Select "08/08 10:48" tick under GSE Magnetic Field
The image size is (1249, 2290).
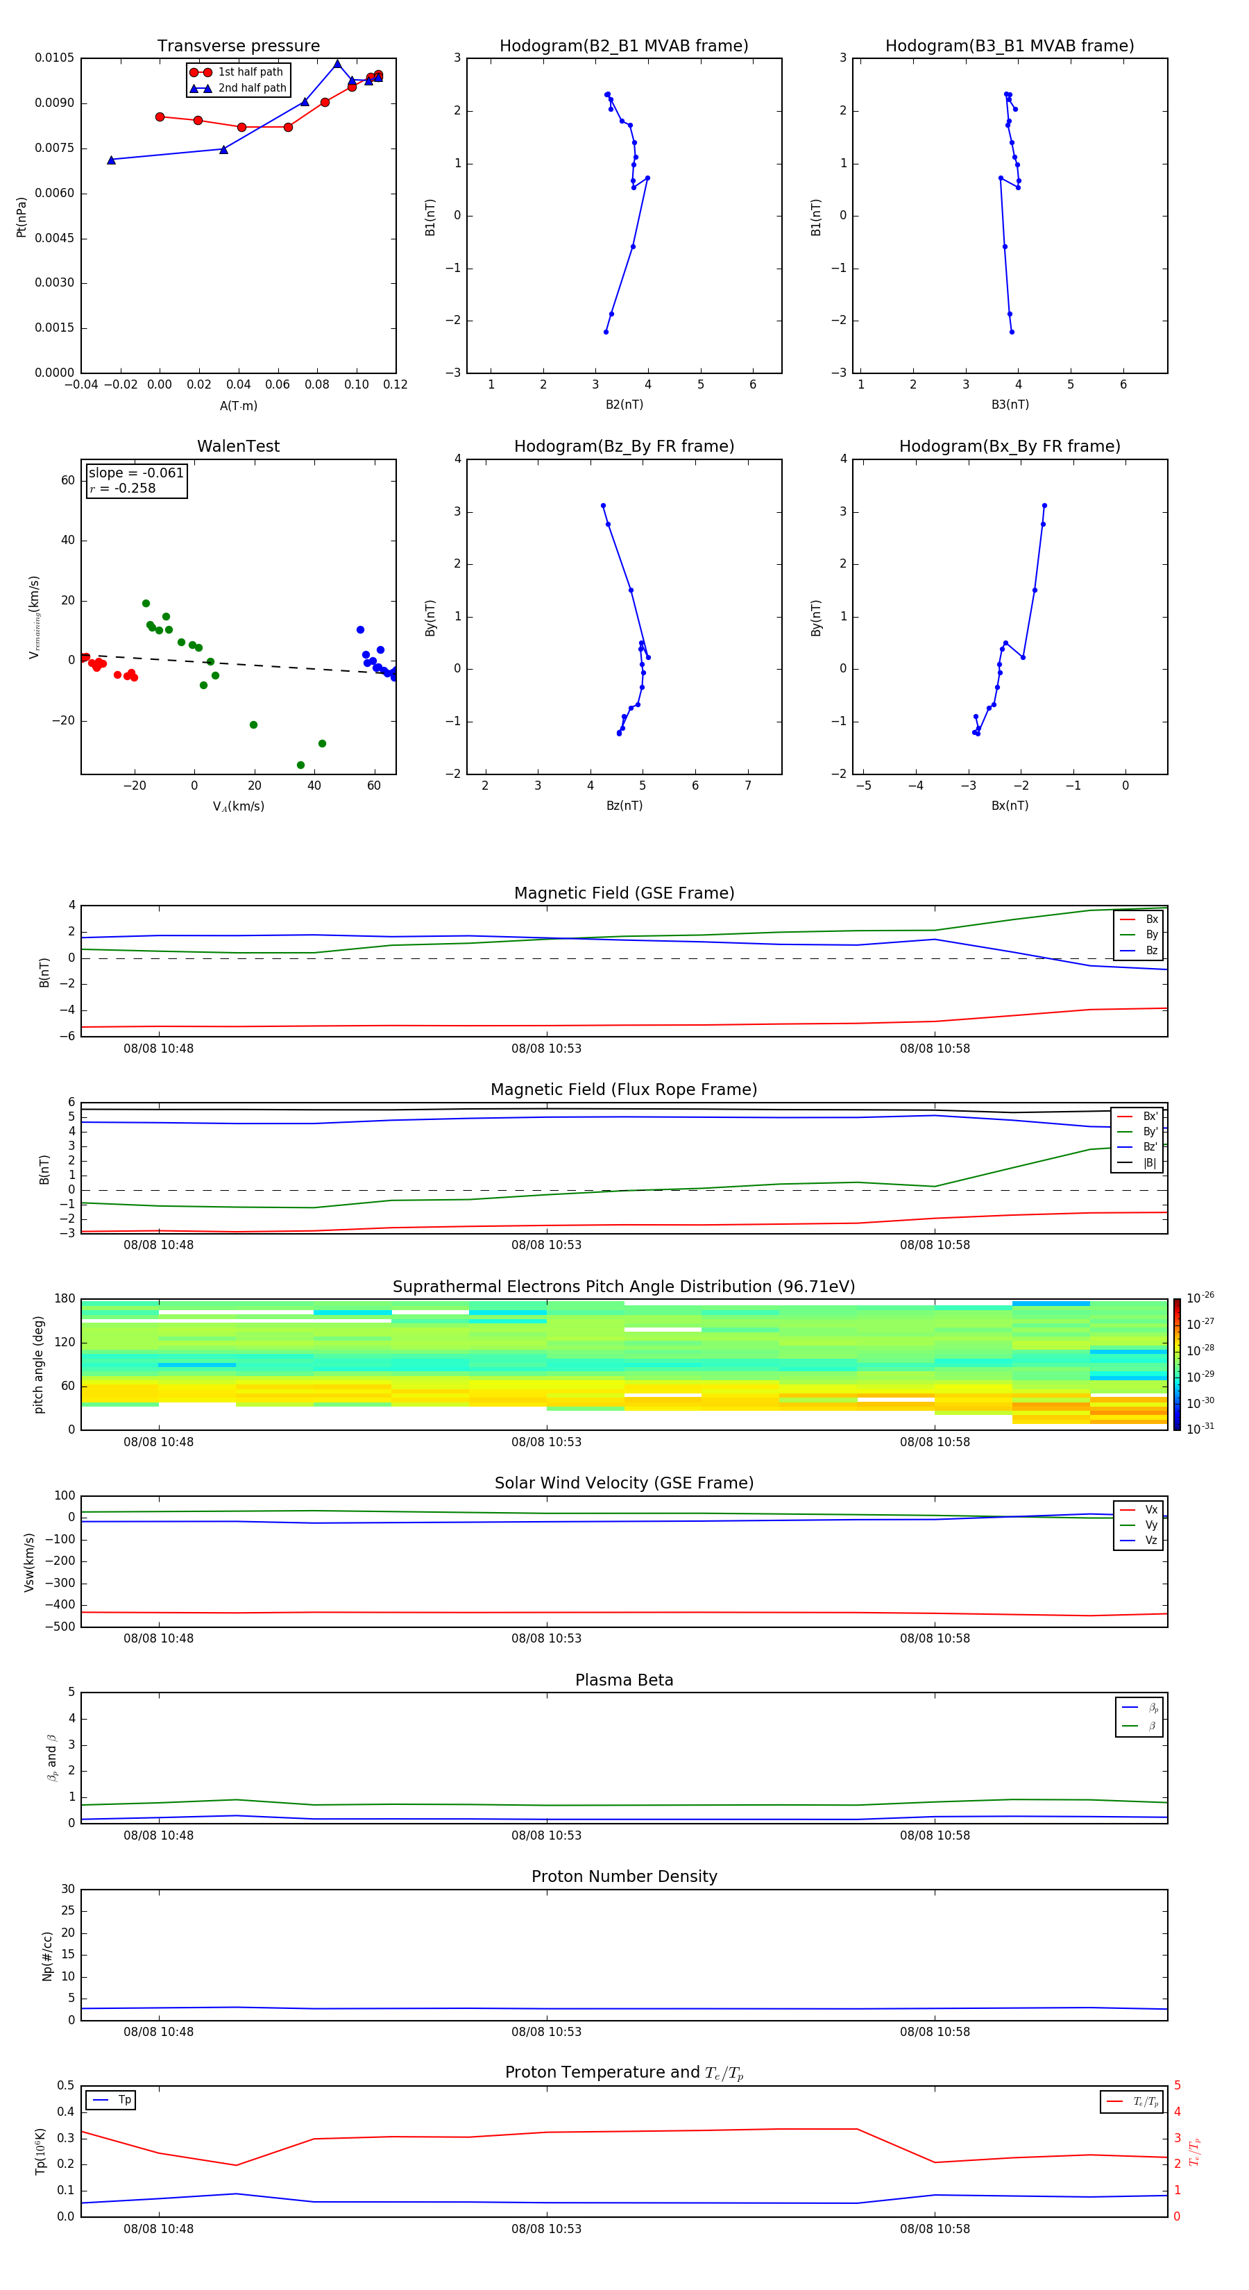tap(158, 1049)
